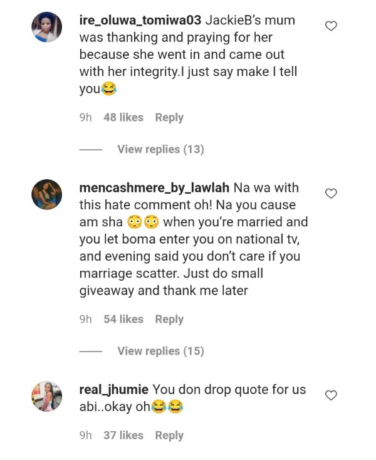
Task: Open ire_oluwa_tomiwa03's profile picture
Action: [x=47, y=28]
